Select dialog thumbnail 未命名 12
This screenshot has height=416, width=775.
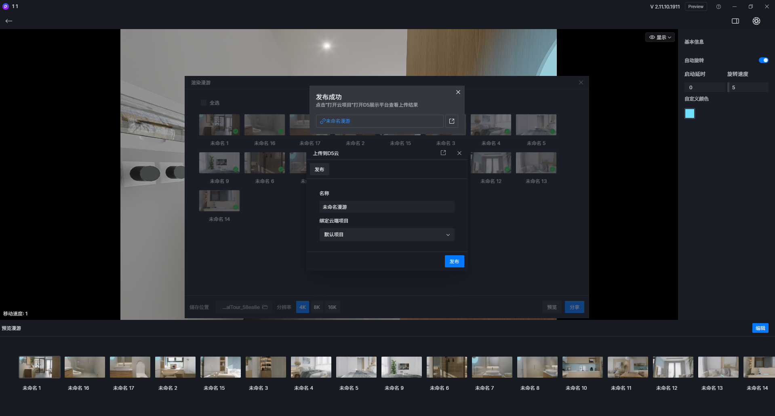491,163
